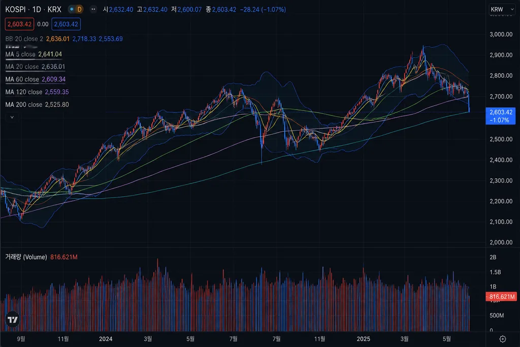This screenshot has height=347, width=520.
Task: Click the 2,900.00 price scale label
Action: (501, 55)
